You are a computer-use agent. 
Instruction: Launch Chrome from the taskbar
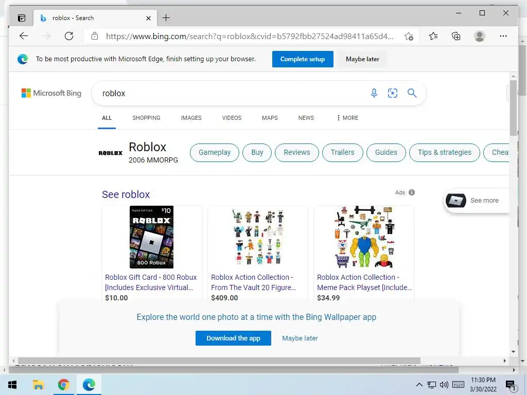point(63,385)
